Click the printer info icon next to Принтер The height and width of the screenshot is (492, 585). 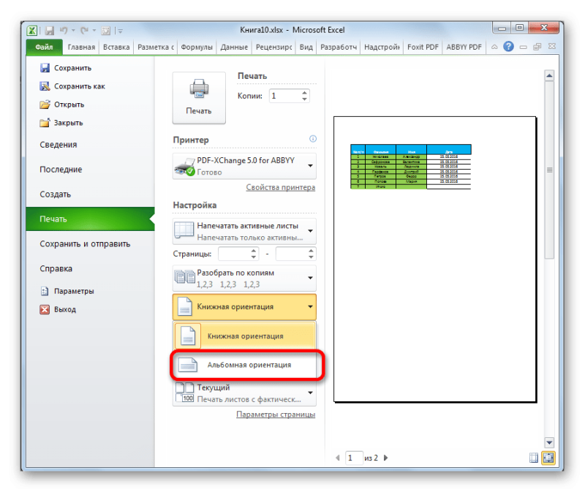pos(313,139)
